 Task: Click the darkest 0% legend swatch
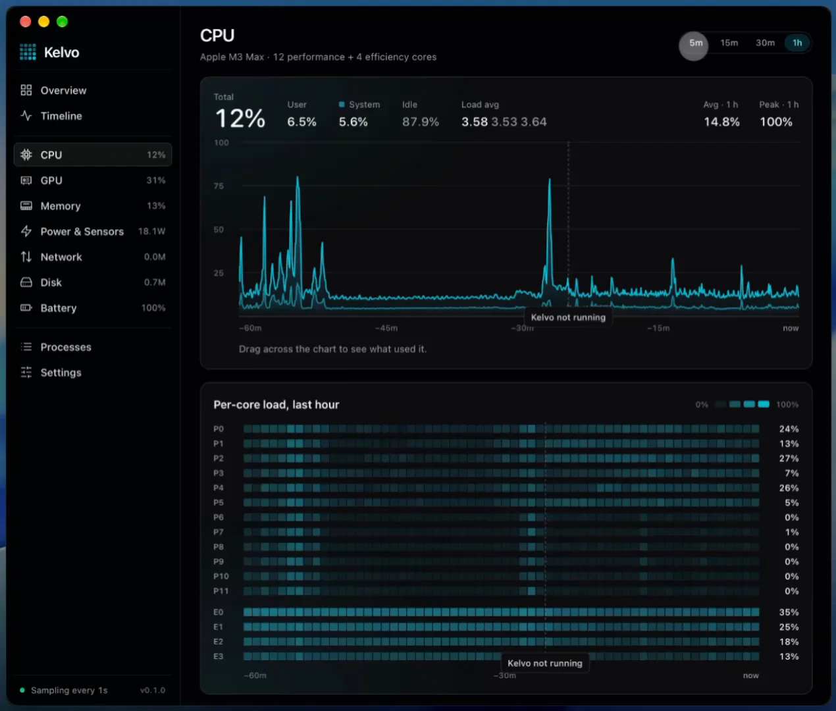tap(721, 404)
